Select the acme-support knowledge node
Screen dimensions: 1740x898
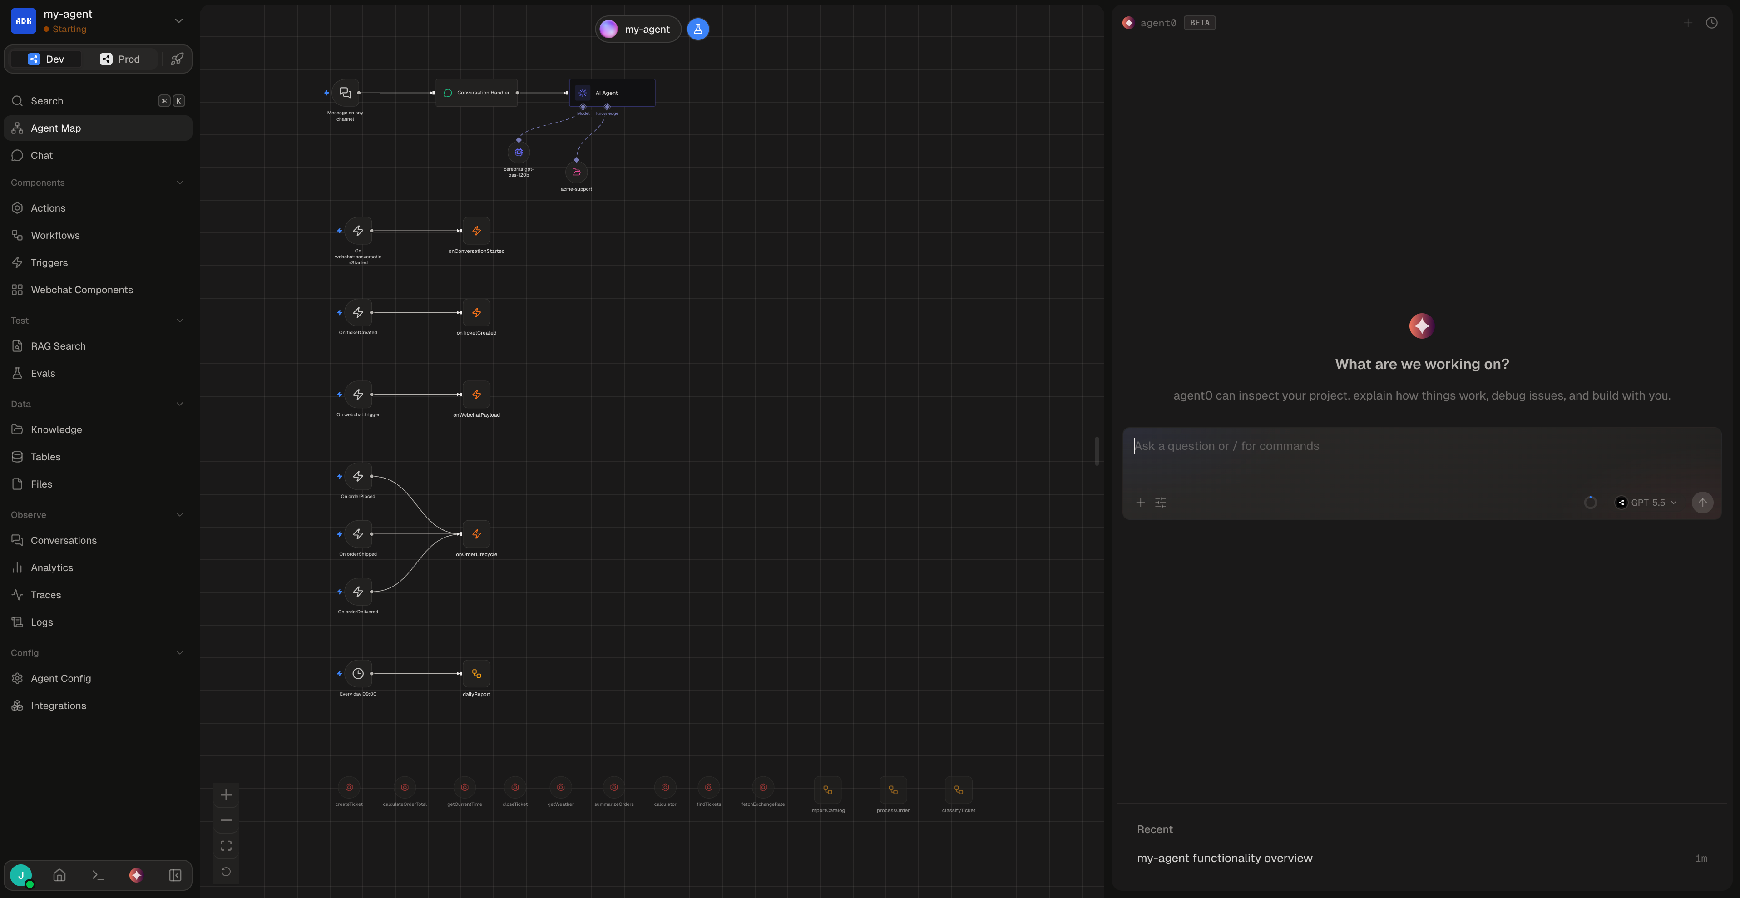pos(576,172)
